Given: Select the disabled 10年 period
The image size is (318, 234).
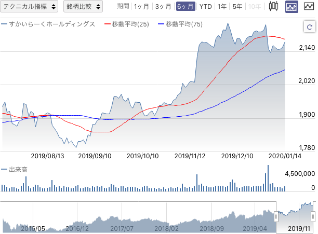Looking at the screenshot, I should (255, 6).
